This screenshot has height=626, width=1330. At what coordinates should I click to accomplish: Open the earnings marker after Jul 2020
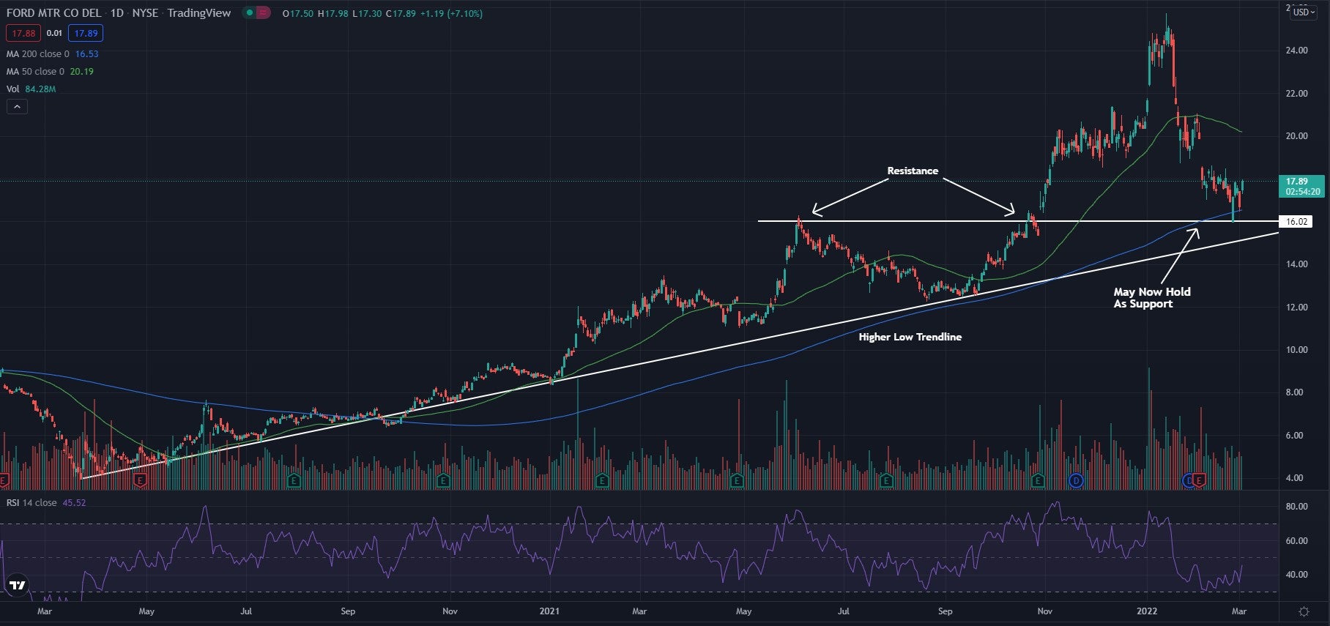[x=294, y=480]
